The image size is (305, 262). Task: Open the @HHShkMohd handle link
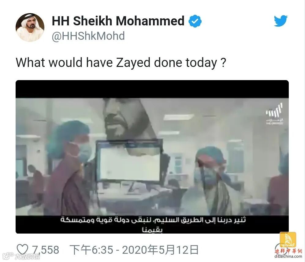click(x=88, y=36)
